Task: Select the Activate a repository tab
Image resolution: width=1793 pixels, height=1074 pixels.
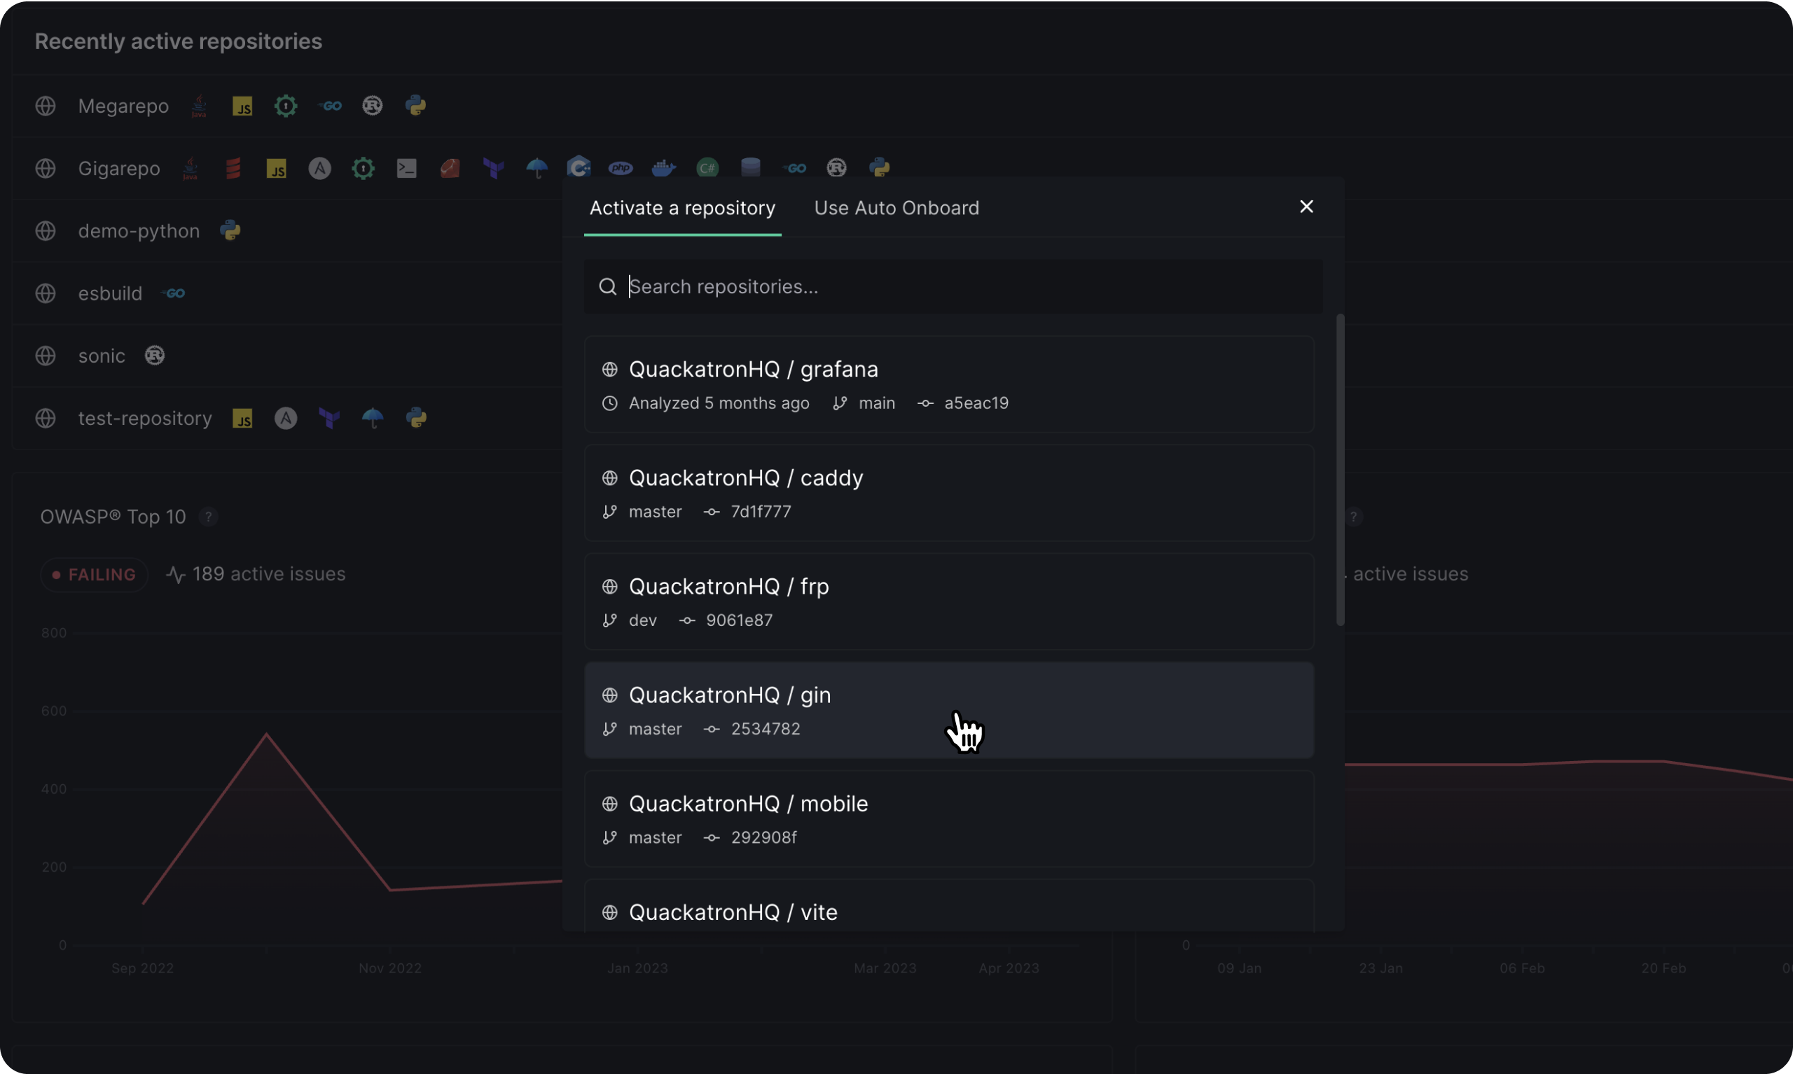Action: [x=682, y=209]
